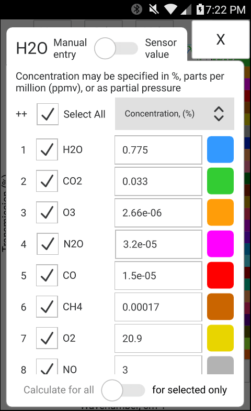
Task: Toggle Manual entry / Sensor value switch
Action: pyautogui.click(x=116, y=48)
